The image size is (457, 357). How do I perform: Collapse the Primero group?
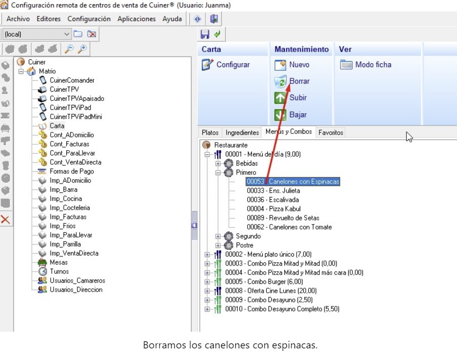[x=218, y=172]
